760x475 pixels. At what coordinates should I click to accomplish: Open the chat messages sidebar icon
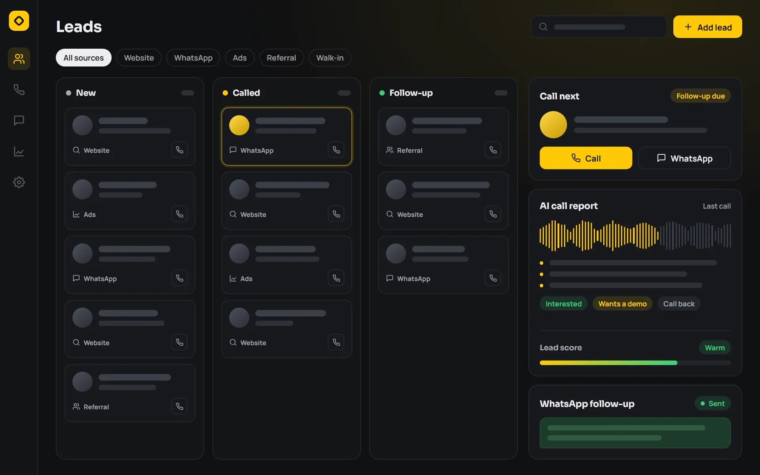pos(19,120)
